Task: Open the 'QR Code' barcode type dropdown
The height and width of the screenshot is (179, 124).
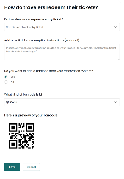Action: [62, 102]
